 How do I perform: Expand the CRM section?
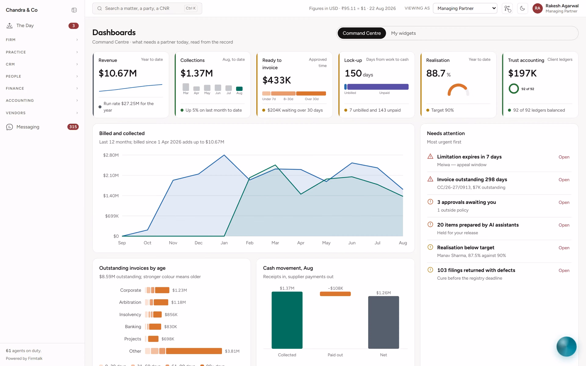pyautogui.click(x=42, y=64)
